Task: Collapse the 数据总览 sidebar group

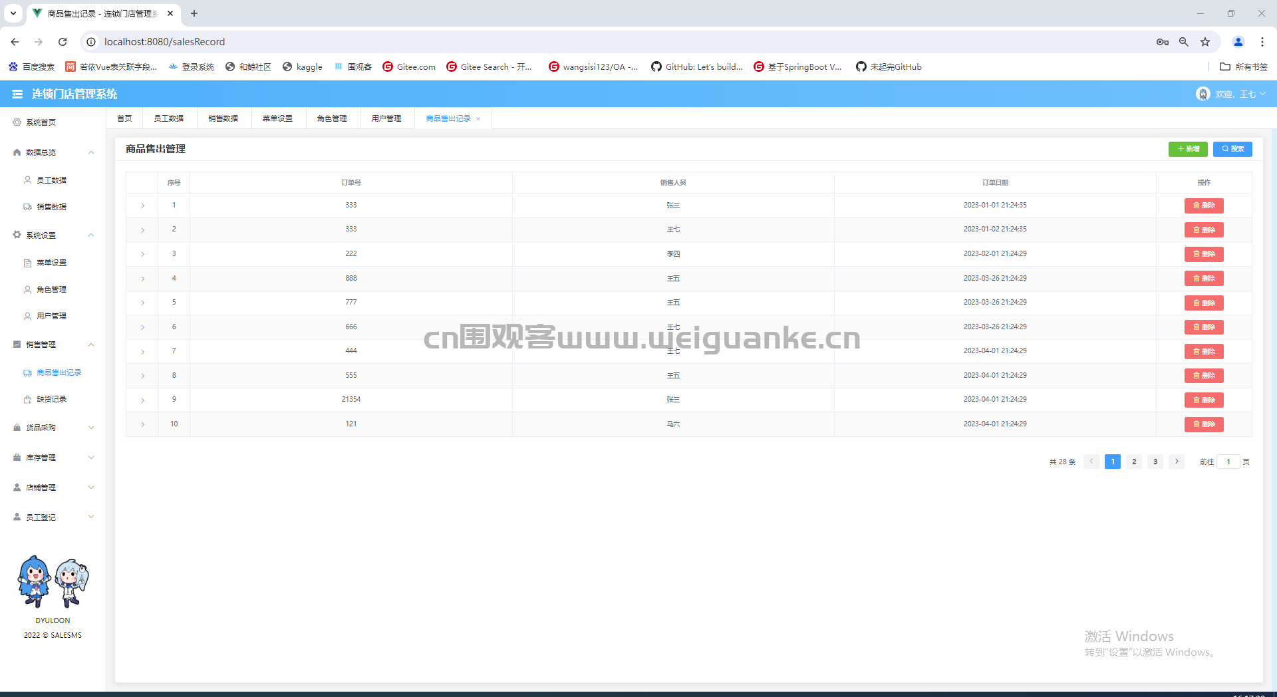Action: click(53, 152)
